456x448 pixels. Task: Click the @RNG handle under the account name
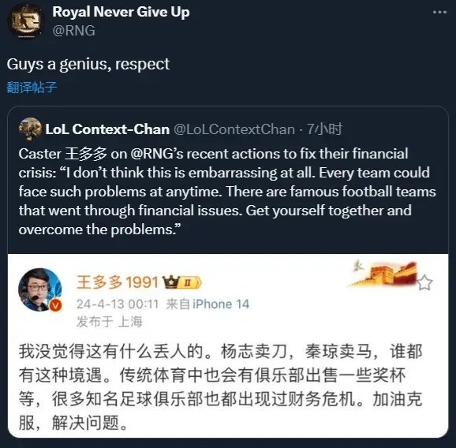pyautogui.click(x=74, y=31)
